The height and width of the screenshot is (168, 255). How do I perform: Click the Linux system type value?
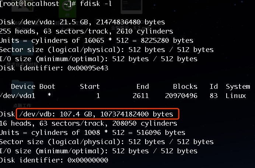click(x=236, y=96)
